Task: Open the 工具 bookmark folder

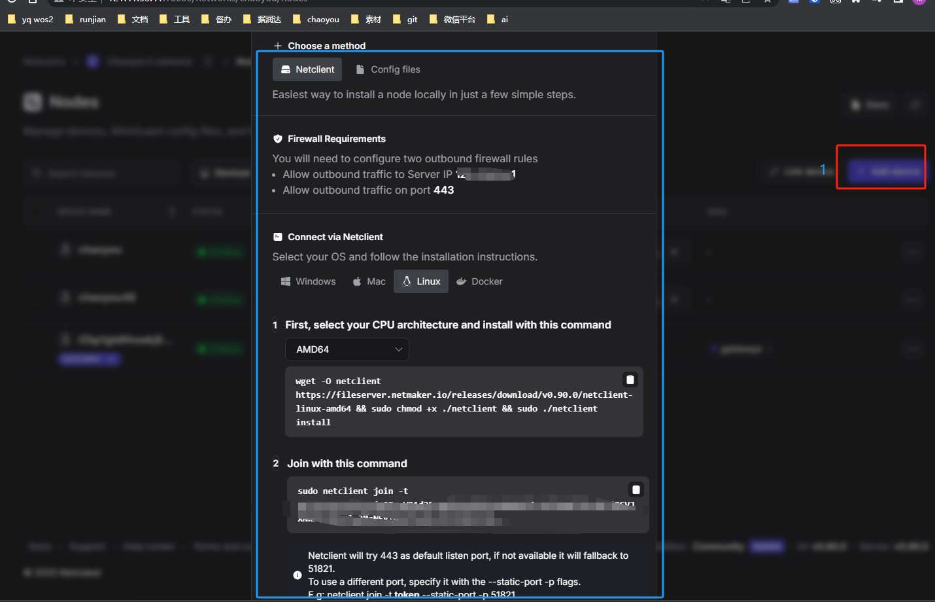Action: point(175,20)
